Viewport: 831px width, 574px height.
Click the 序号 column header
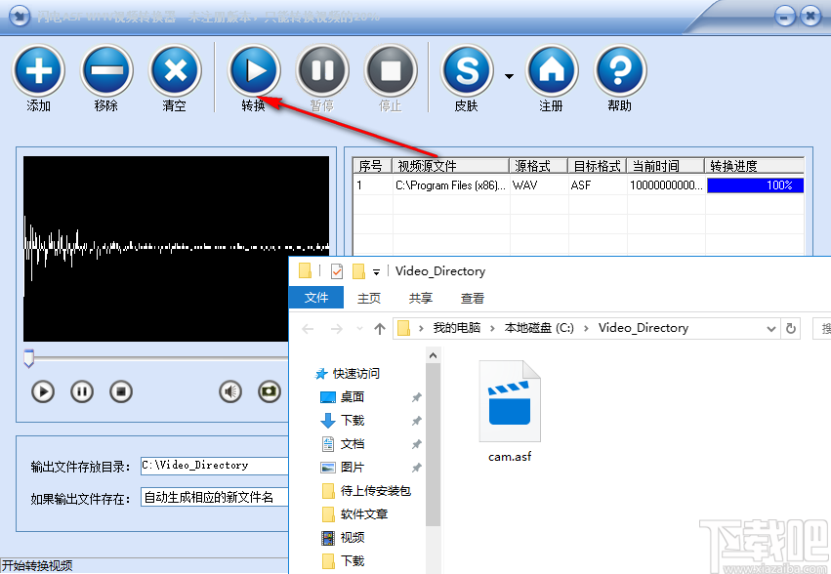373,166
